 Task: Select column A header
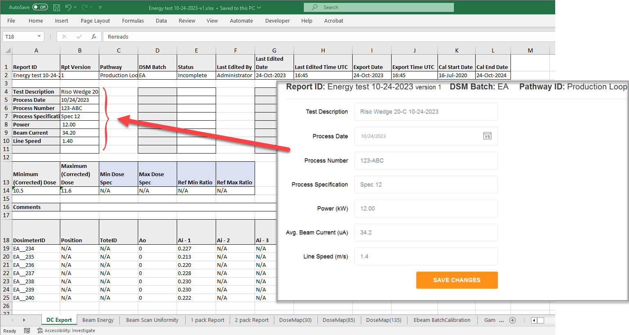pyautogui.click(x=36, y=50)
